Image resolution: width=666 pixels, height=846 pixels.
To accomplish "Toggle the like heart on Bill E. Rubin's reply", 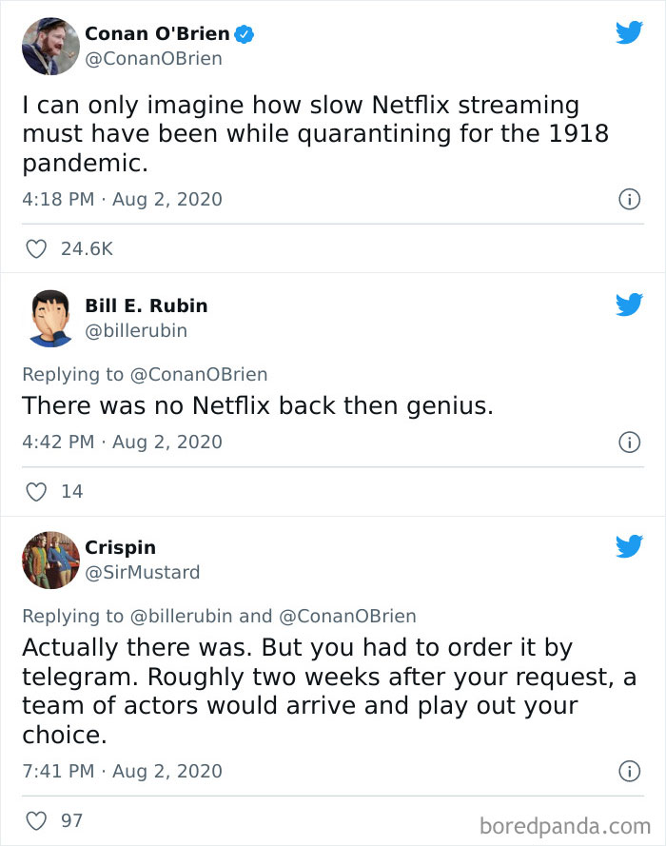I will click(x=35, y=492).
